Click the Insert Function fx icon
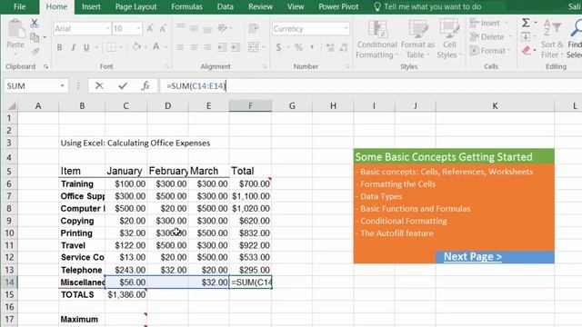The height and width of the screenshot is (327, 582). point(145,86)
